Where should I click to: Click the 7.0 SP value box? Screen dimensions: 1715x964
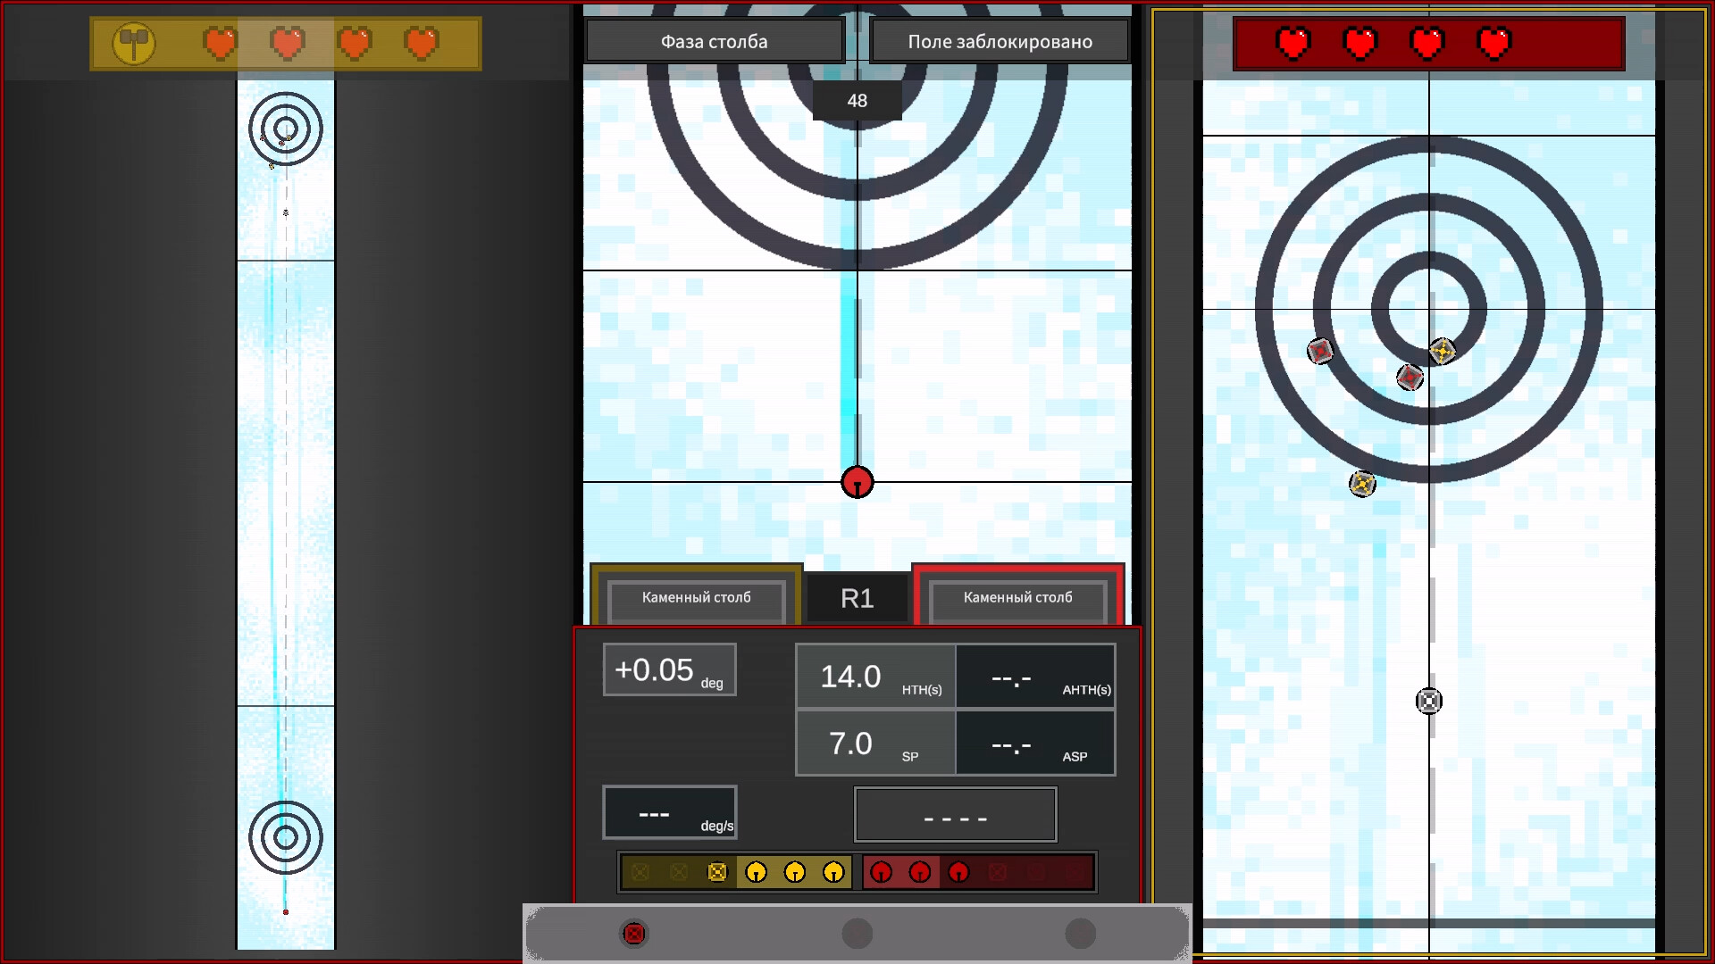coord(875,743)
